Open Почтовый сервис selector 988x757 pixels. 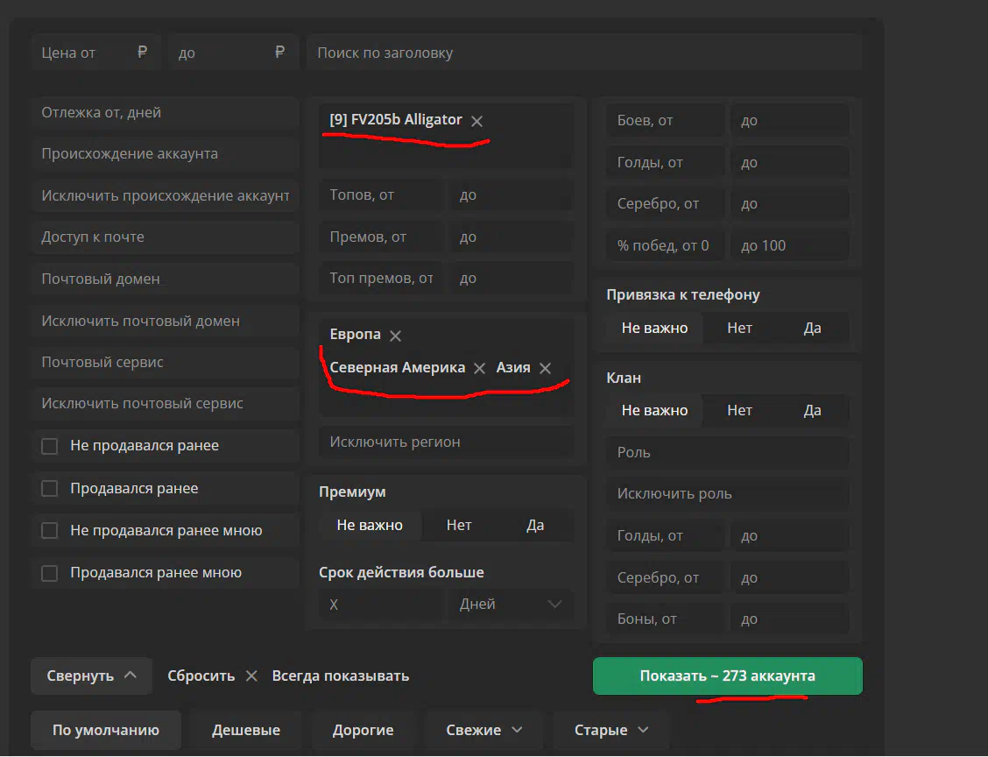[165, 363]
